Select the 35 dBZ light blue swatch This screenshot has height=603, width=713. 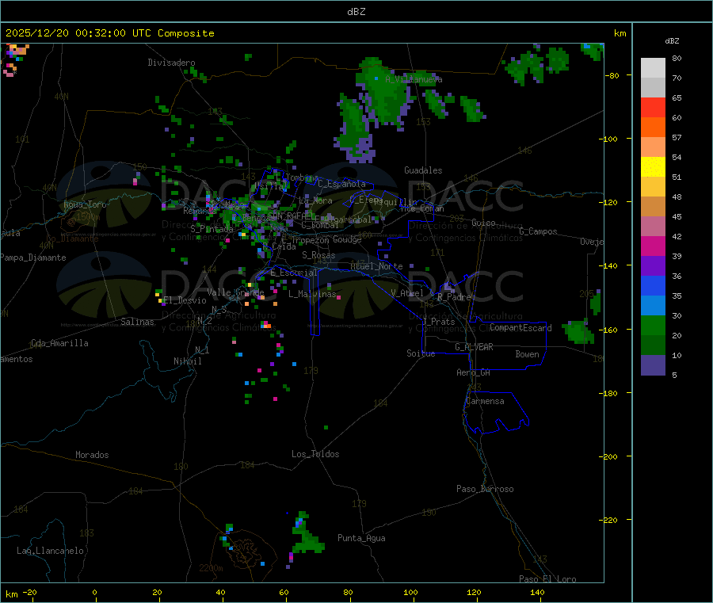[x=653, y=305]
